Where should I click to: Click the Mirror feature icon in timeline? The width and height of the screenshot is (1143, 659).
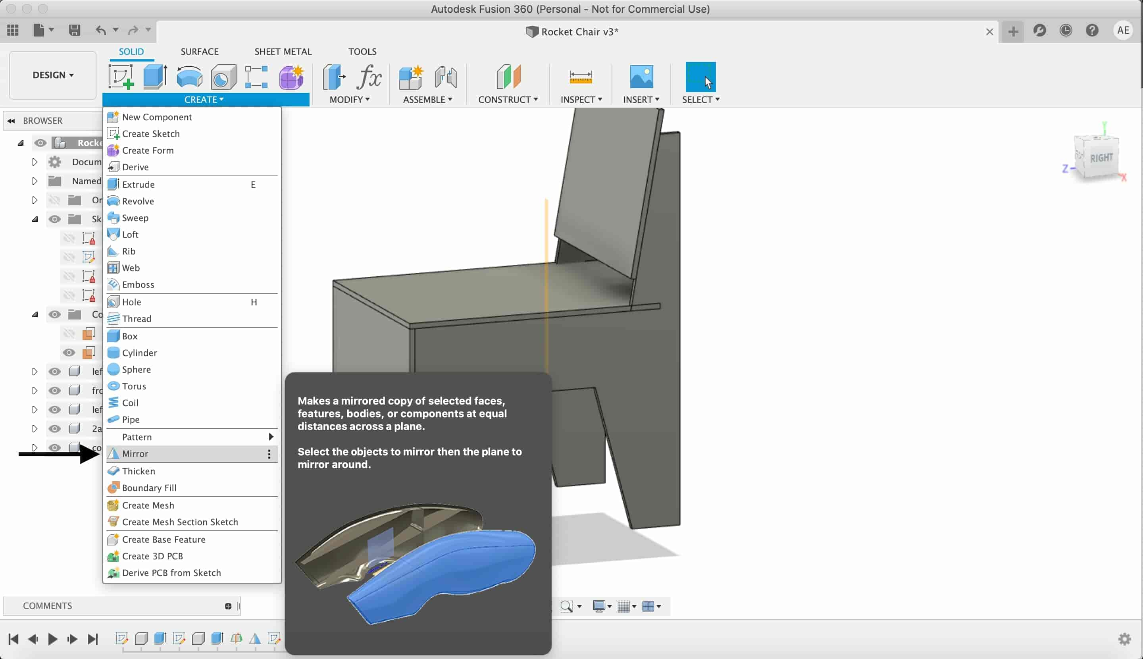[x=255, y=638]
